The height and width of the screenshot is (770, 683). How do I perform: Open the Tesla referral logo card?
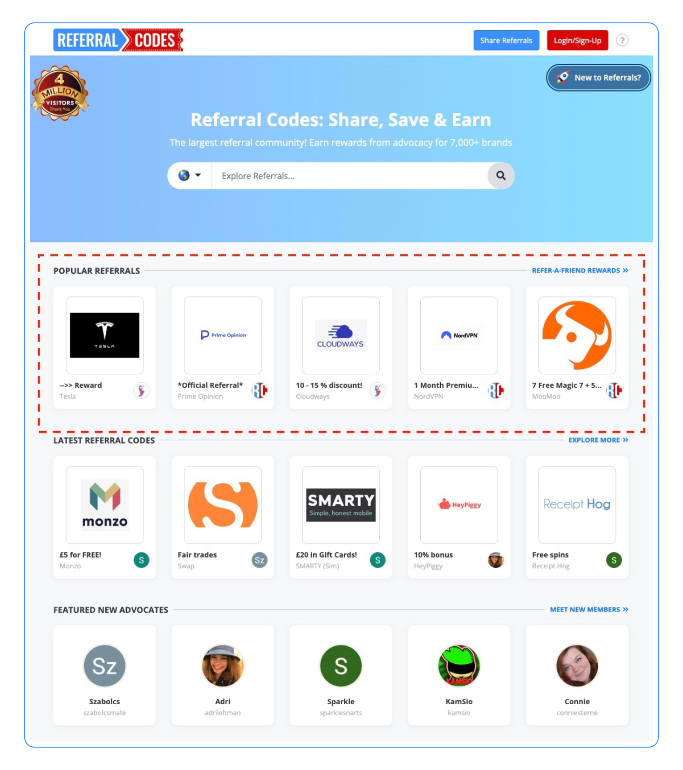pos(105,336)
